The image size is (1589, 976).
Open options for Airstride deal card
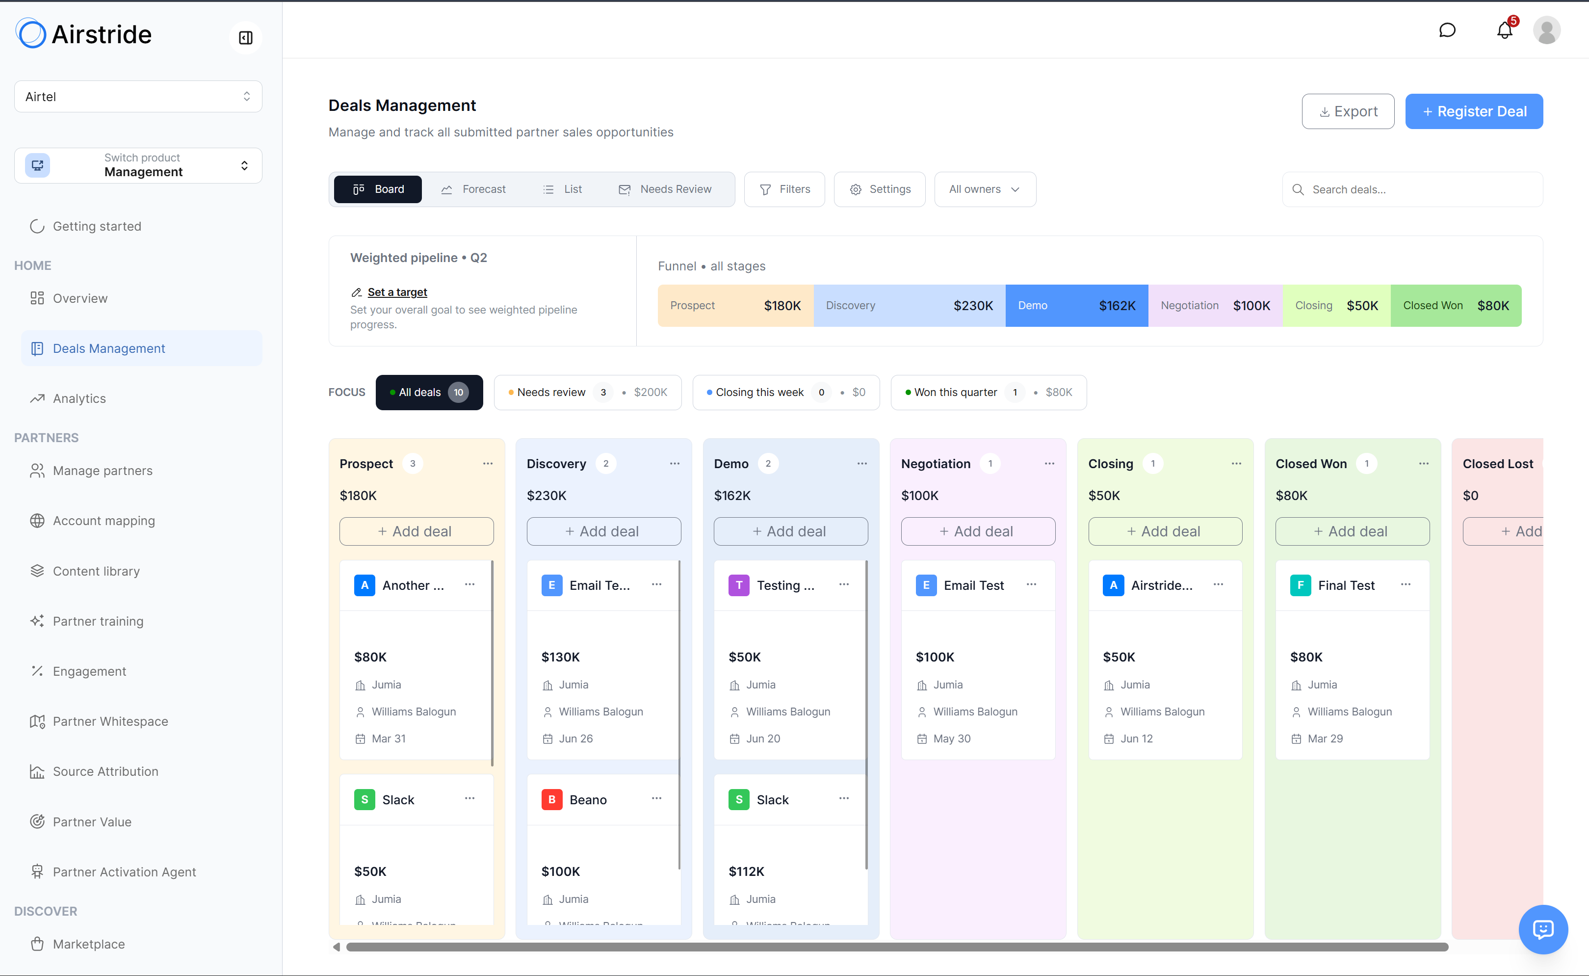coord(1218,584)
